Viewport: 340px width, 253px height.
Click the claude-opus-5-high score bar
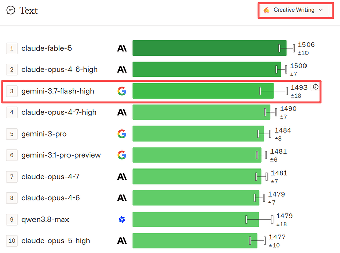click(x=195, y=241)
